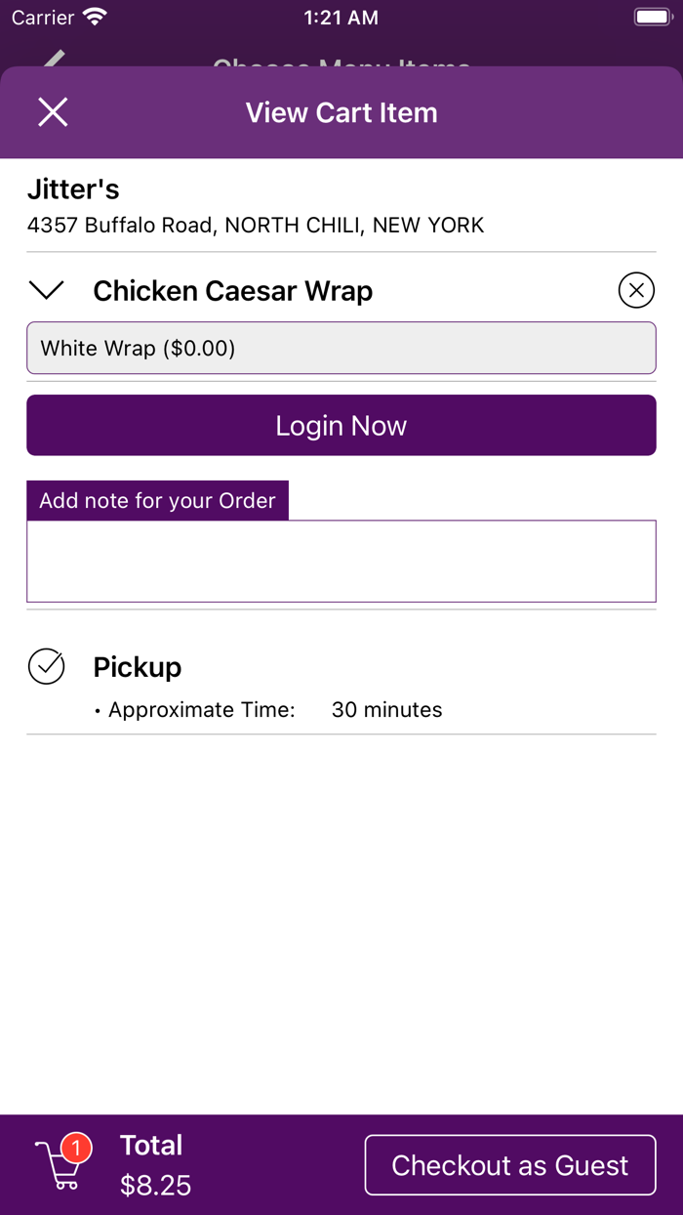Tap the Wi-Fi icon in status bar
This screenshot has height=1215, width=683.
coord(93,17)
